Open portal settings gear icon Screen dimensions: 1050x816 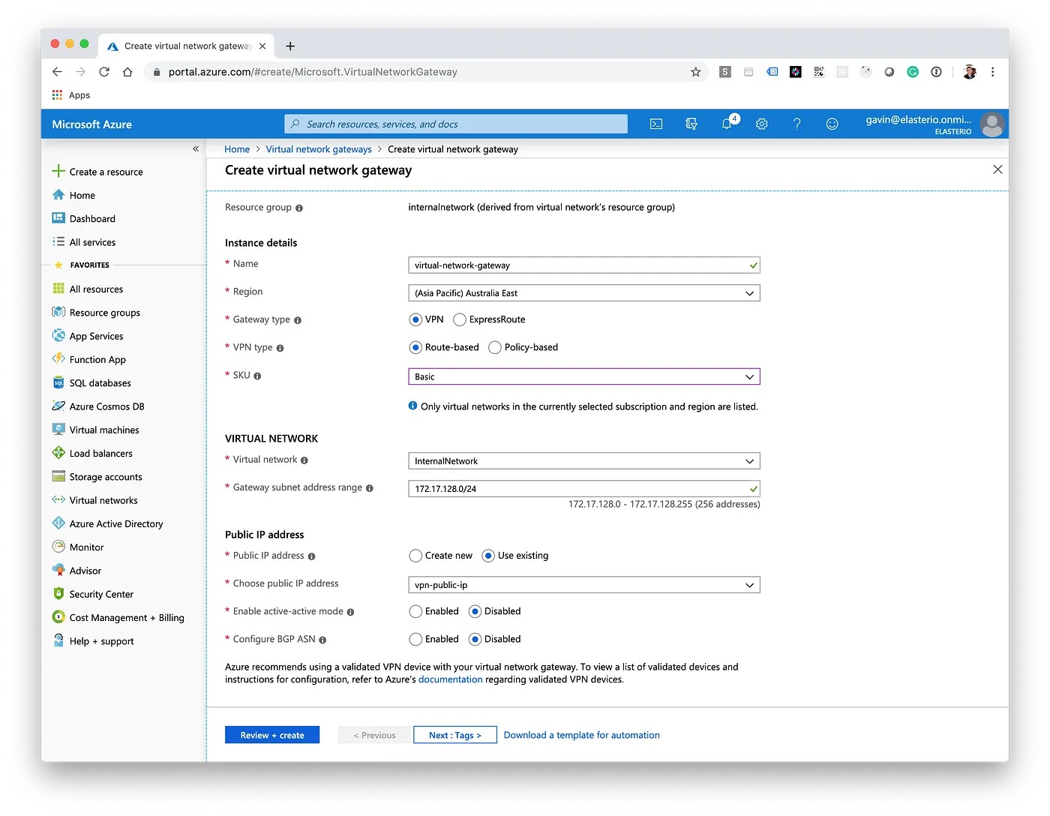click(x=762, y=124)
